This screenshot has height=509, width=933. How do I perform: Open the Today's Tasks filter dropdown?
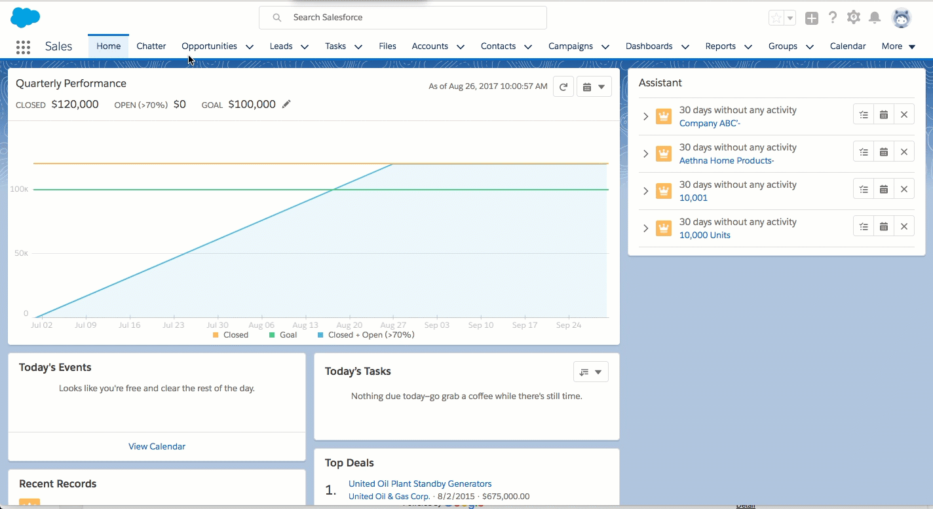pyautogui.click(x=591, y=372)
